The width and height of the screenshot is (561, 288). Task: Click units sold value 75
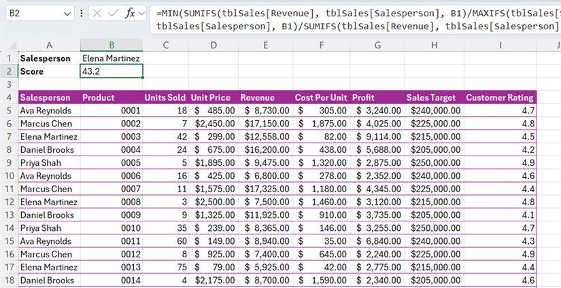[182, 267]
